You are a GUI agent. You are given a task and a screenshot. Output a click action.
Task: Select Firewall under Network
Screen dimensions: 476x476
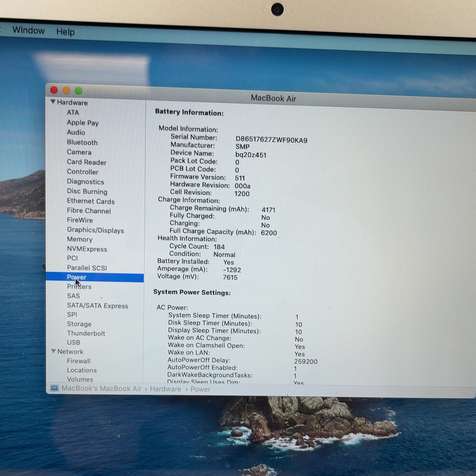(79, 361)
